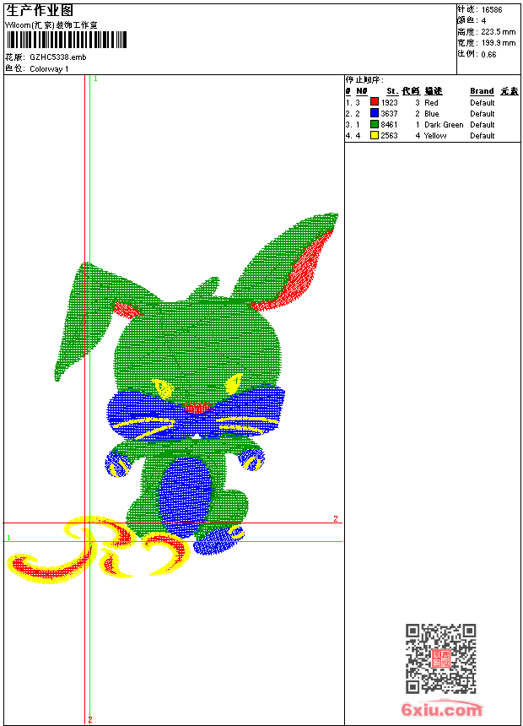Click the "生产作业图" title heading
The height and width of the screenshot is (726, 523).
40,11
